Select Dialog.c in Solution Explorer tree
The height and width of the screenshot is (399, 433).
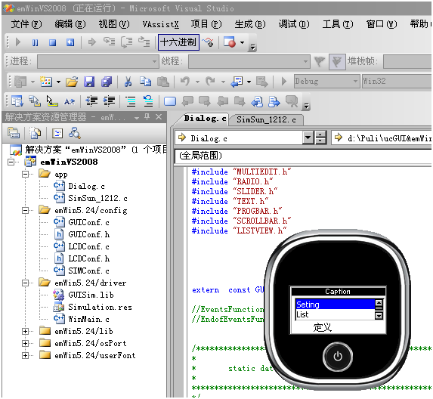[86, 186]
